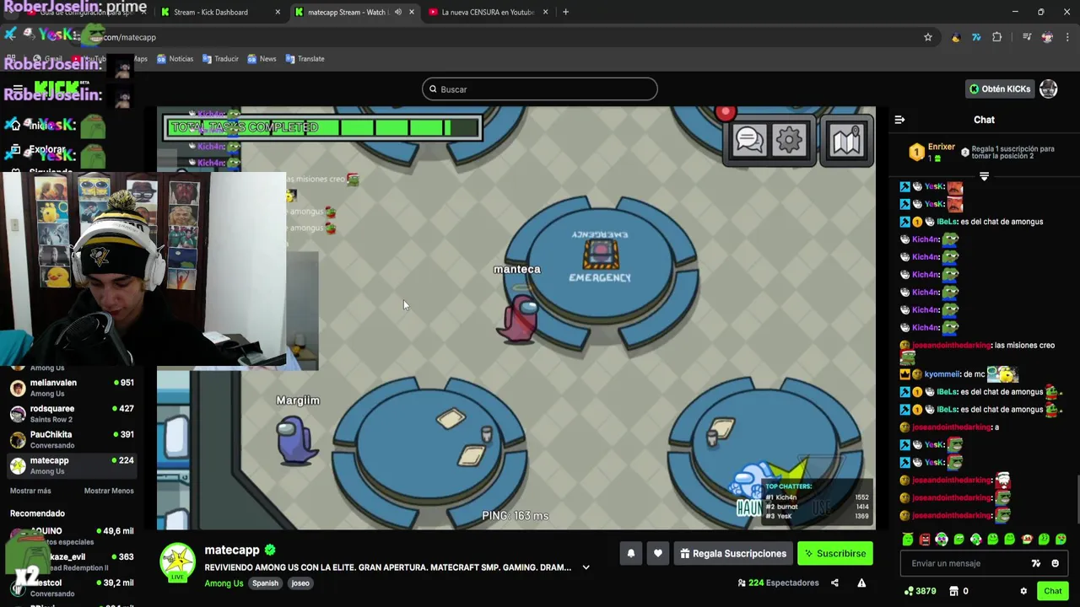Open the 7TV emote menu icon
Viewport: 1080px width, 607px height.
click(x=1036, y=563)
